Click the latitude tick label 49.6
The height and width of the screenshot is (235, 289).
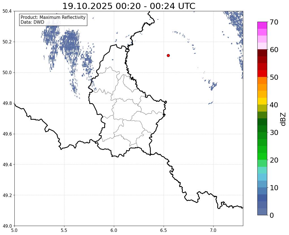7,134
